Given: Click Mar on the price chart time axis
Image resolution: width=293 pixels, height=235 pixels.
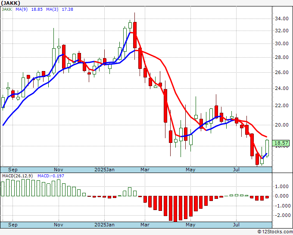Looking at the screenshot, I should coord(145,170).
